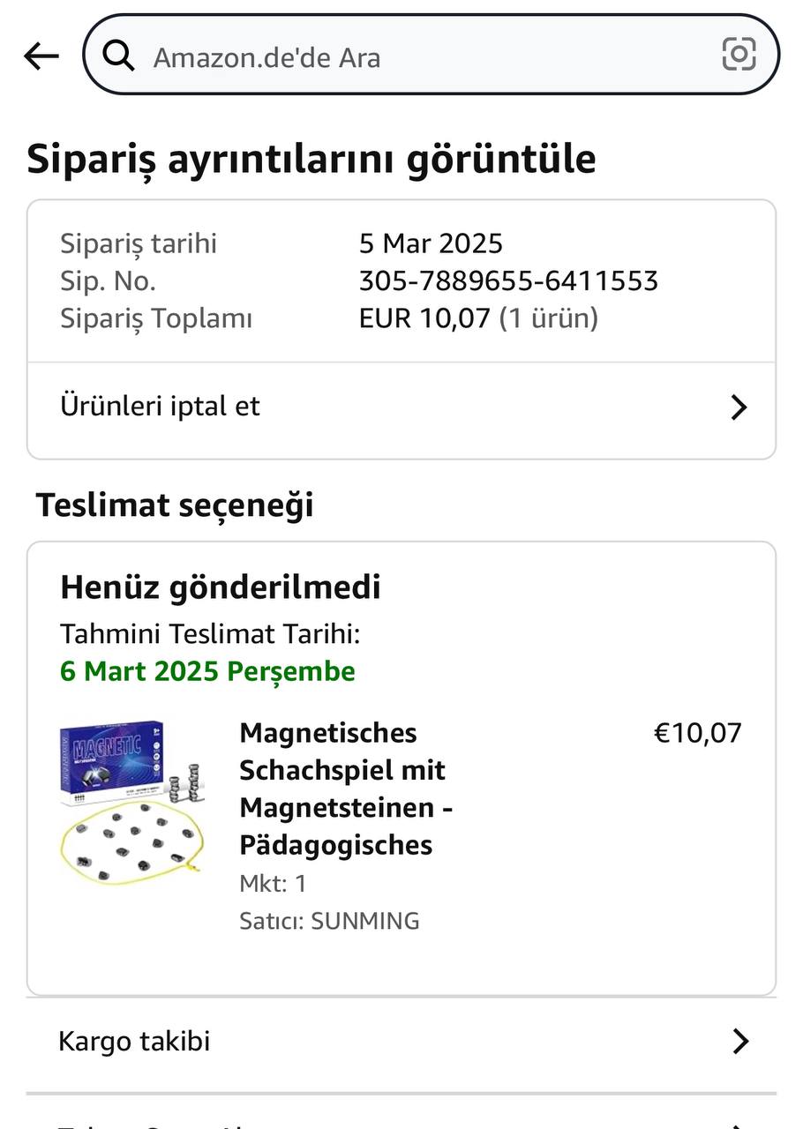
Task: Click the product price €10,07
Action: [x=697, y=733]
